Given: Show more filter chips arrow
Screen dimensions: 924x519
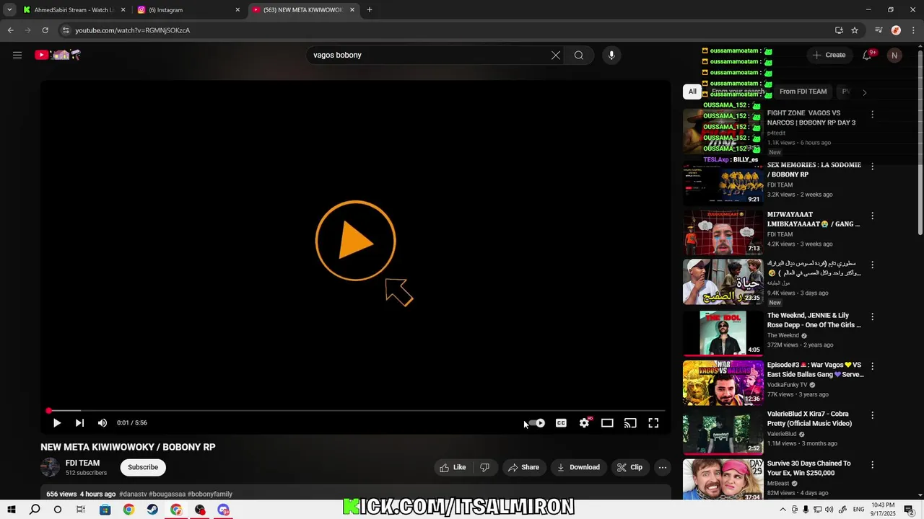Looking at the screenshot, I should tap(864, 92).
